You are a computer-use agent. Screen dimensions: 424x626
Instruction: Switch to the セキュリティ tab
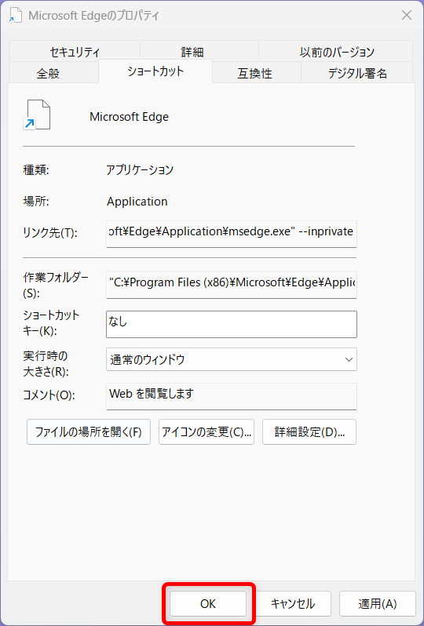pos(75,52)
